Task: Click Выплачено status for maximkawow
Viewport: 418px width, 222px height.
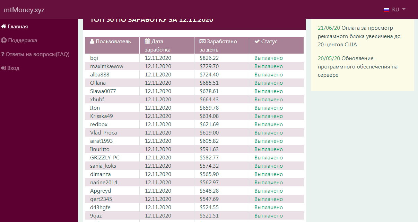Action: coord(268,66)
